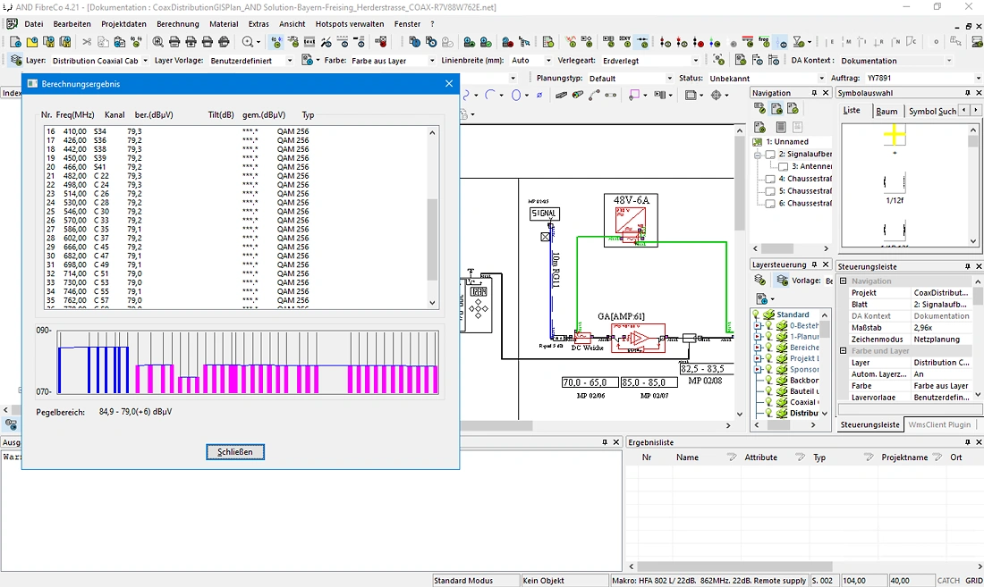This screenshot has height=587, width=984.
Task: Click the scissors cut icon
Action: click(x=87, y=42)
